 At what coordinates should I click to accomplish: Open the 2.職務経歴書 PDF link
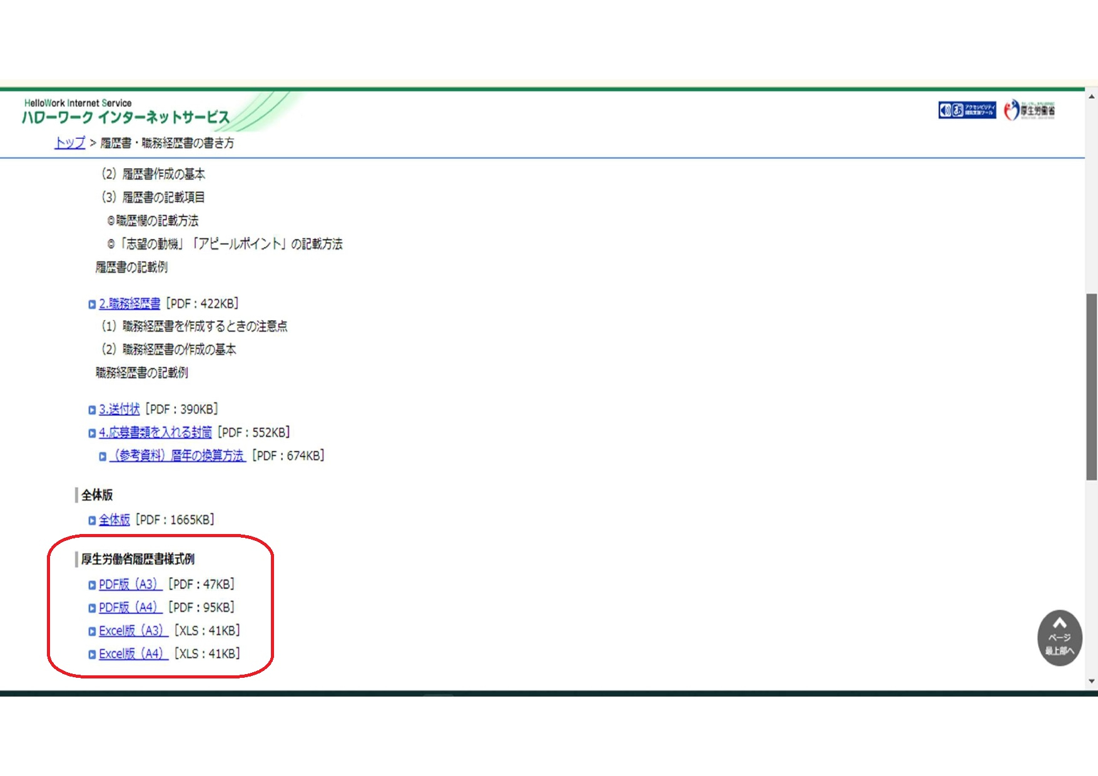130,304
